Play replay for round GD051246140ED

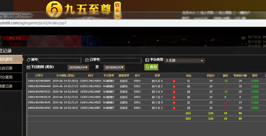click(174, 103)
